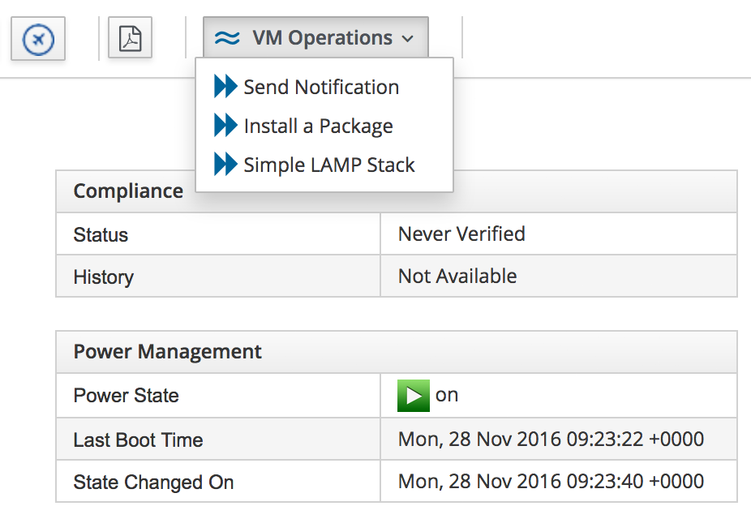Select the Install a Package menu entry

(x=318, y=126)
